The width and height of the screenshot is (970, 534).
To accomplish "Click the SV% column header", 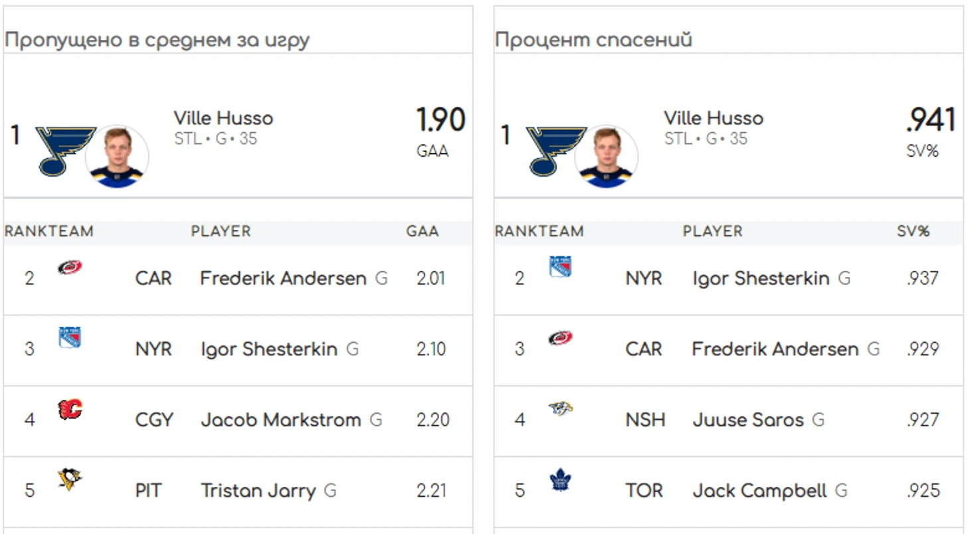I will (x=913, y=232).
